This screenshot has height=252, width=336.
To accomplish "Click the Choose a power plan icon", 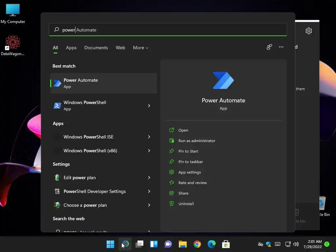I will (x=57, y=205).
